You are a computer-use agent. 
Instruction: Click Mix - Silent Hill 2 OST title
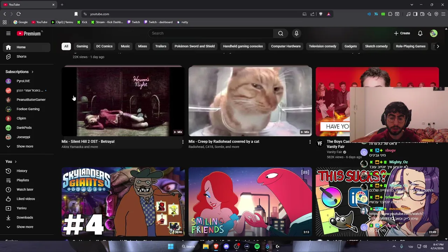coord(88,141)
